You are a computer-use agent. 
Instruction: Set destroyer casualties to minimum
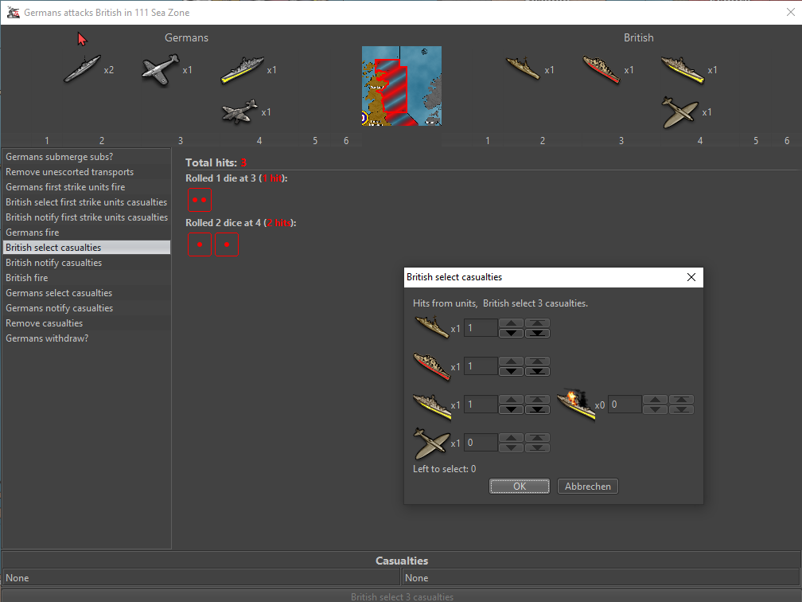click(x=537, y=333)
